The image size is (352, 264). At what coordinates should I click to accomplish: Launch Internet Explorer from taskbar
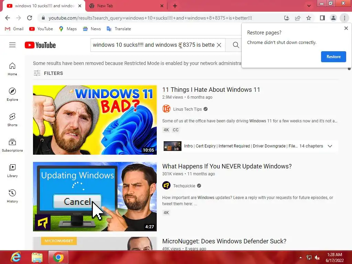pos(15,257)
